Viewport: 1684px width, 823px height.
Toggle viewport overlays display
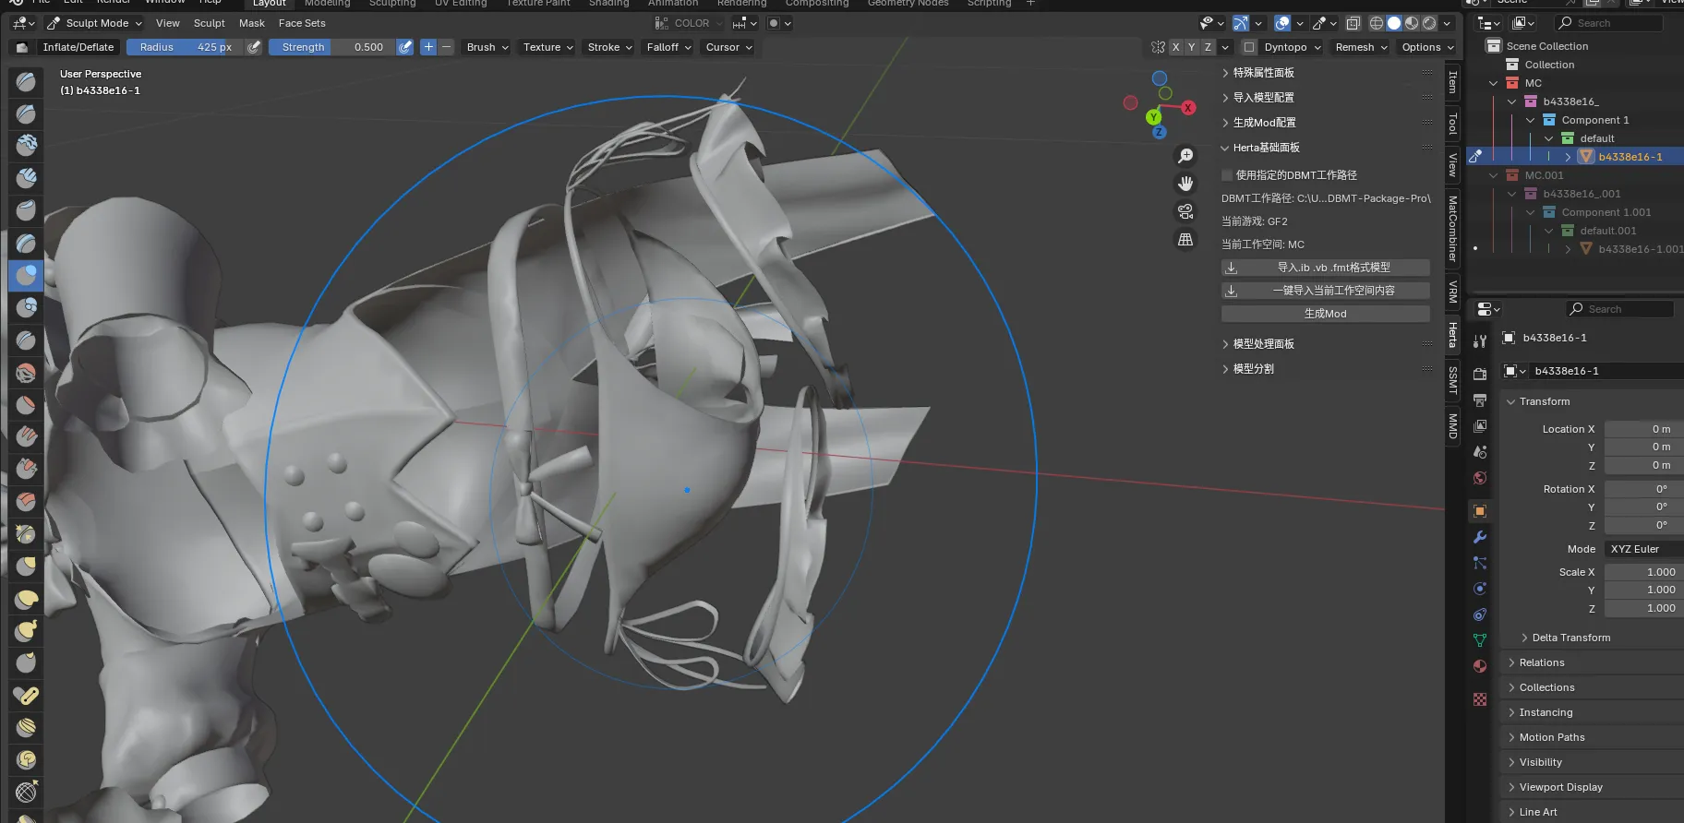[1282, 23]
